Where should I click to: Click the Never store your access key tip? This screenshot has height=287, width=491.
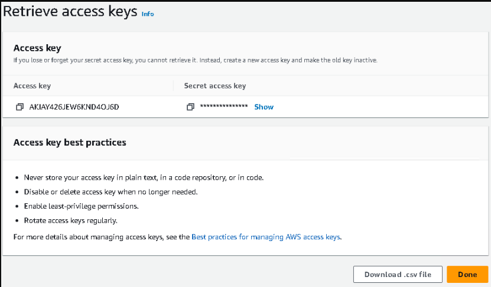pyautogui.click(x=144, y=178)
